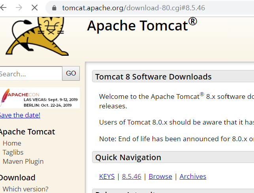
Task: View site info via the lock icon
Action: pyautogui.click(x=54, y=8)
